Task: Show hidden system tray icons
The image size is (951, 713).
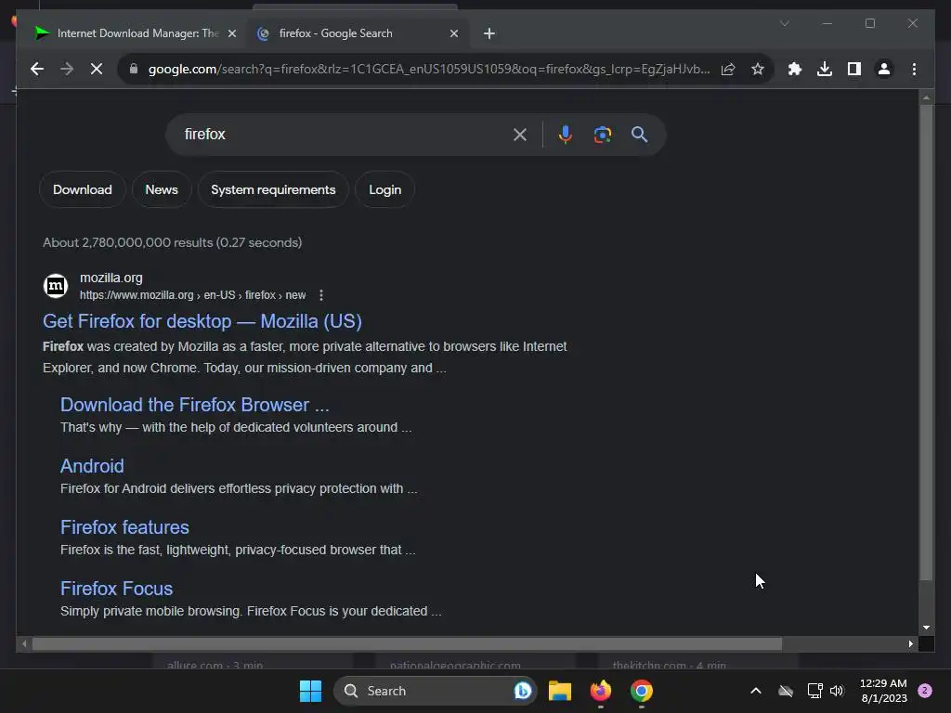Action: point(756,691)
